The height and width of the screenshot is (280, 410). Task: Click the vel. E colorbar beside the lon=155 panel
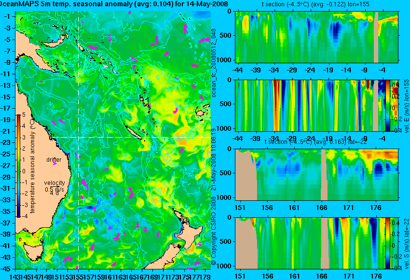(x=388, y=106)
